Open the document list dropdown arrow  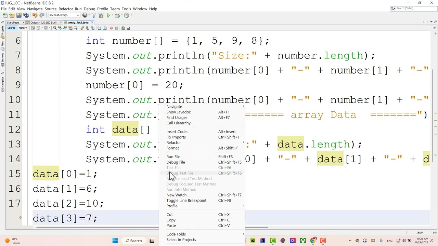[431, 22]
